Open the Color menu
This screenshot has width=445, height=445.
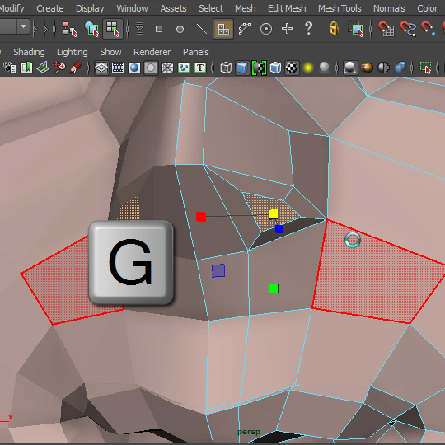click(x=427, y=8)
